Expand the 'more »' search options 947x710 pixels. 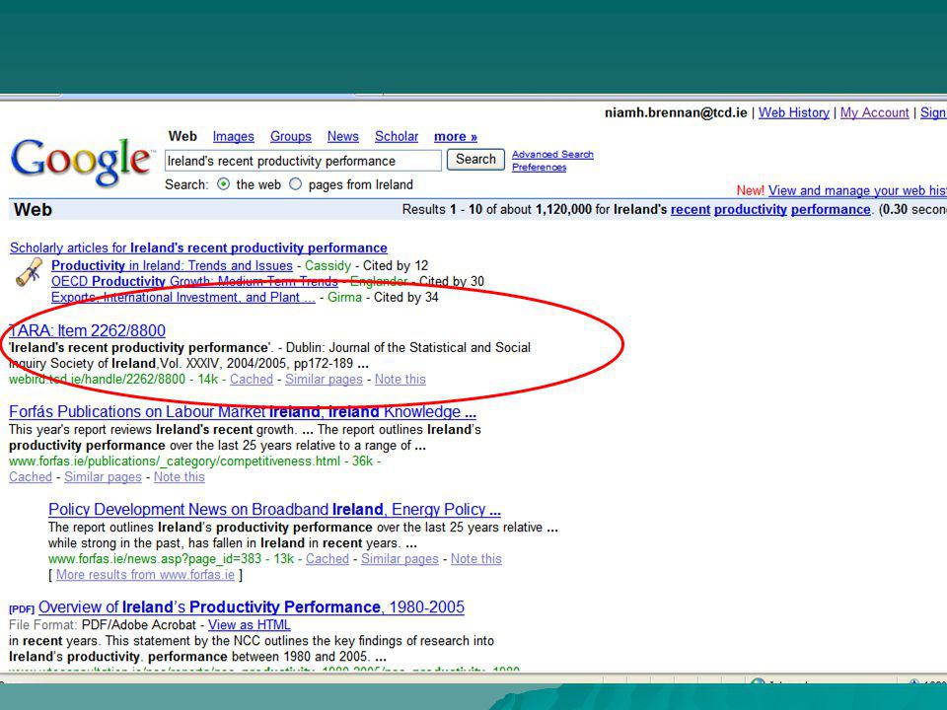pos(456,137)
